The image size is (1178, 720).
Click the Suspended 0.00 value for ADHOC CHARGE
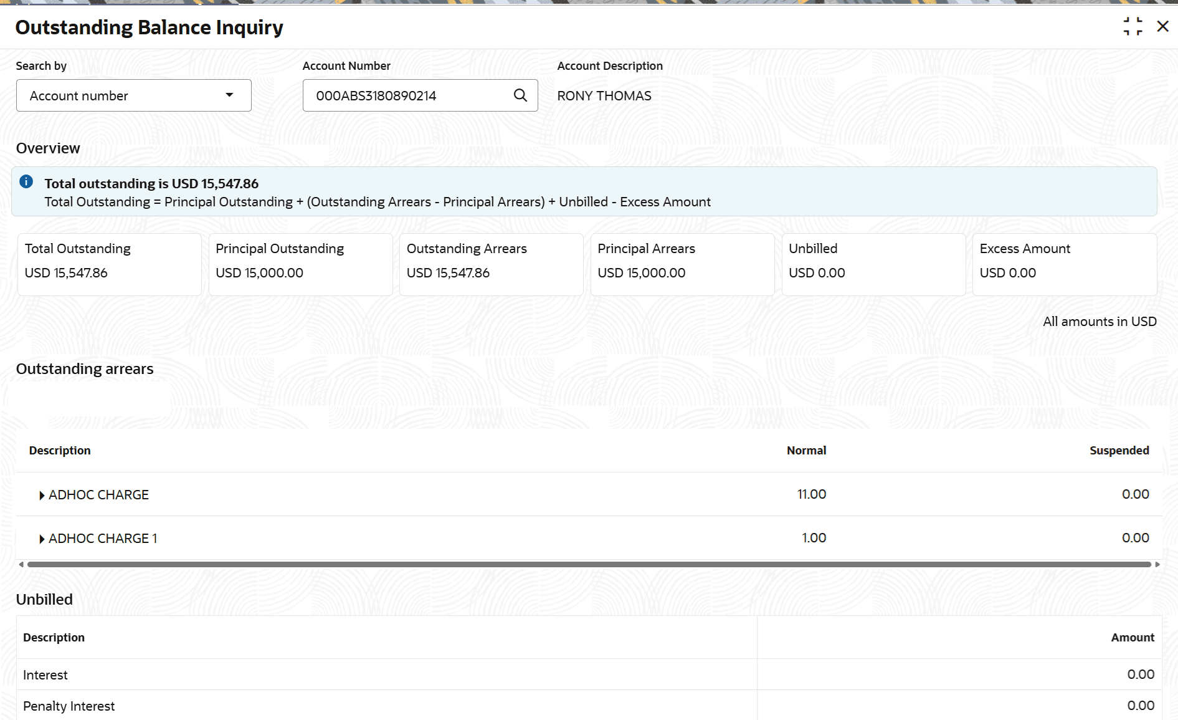coord(1136,494)
